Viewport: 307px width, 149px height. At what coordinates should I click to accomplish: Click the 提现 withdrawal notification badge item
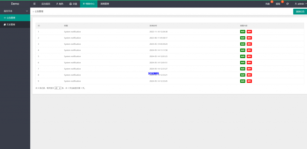278,4
